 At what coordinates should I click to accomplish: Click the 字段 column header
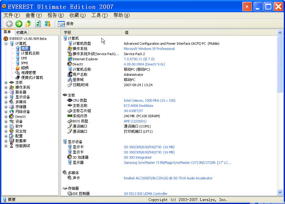click(91, 33)
